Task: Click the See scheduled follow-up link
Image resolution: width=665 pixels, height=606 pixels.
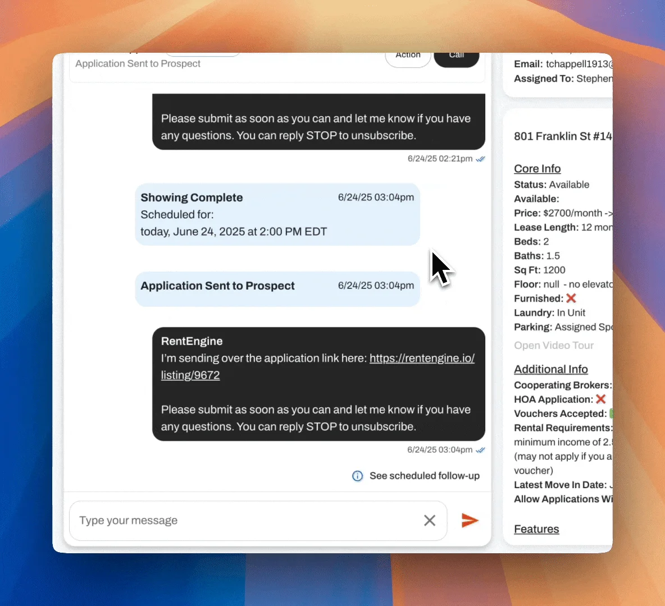Action: [425, 475]
